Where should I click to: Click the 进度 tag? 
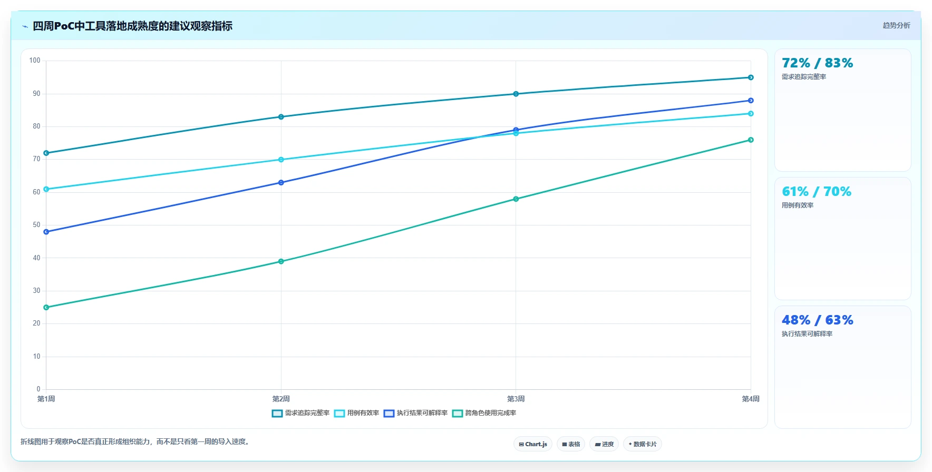click(604, 444)
